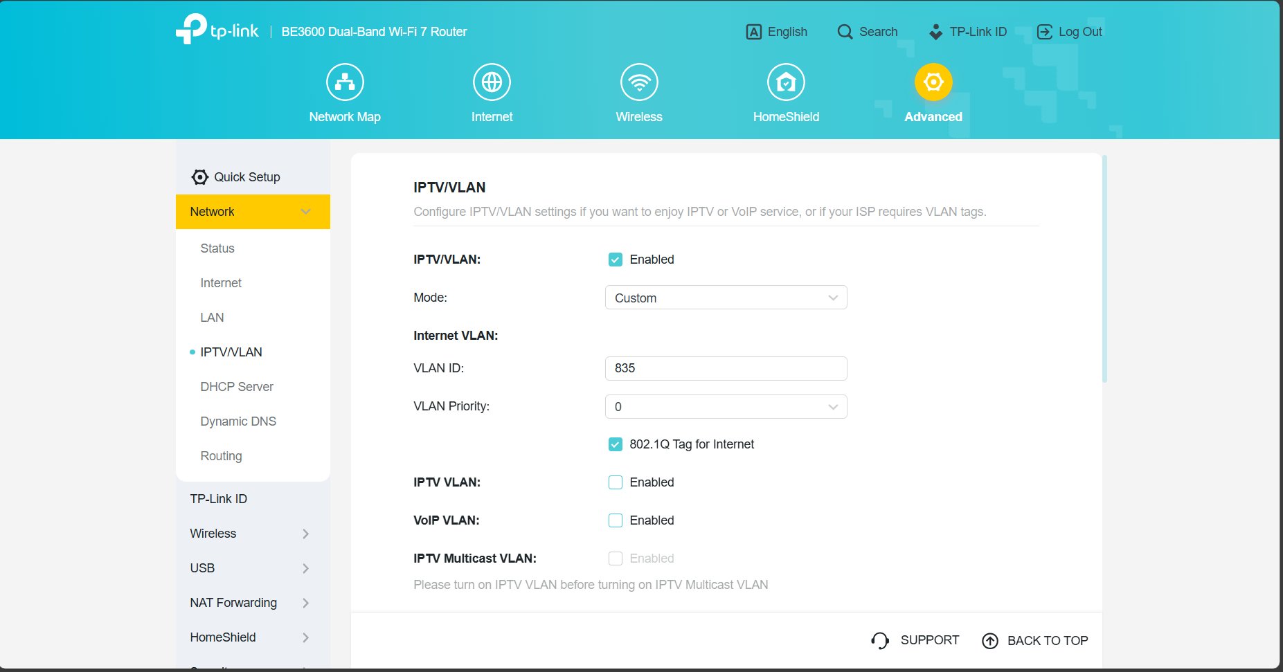
Task: Click the Network Map tab label
Action: click(345, 117)
